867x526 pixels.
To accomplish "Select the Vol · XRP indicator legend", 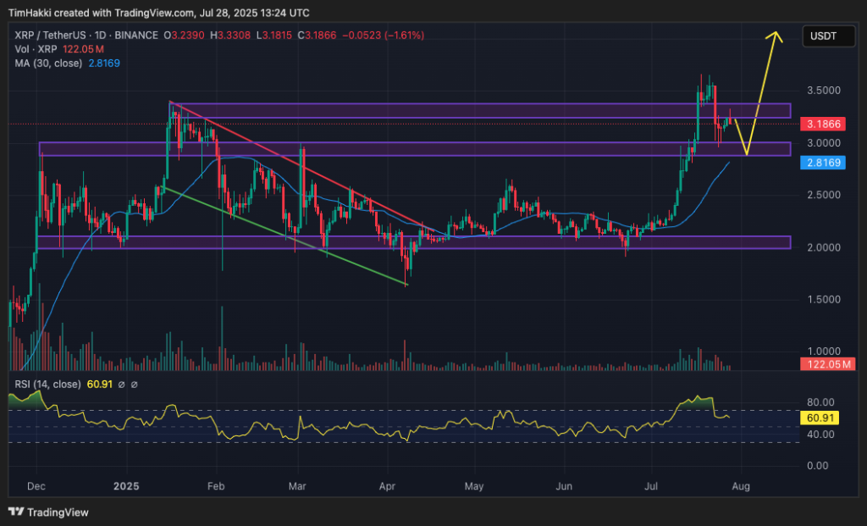I will [x=32, y=48].
